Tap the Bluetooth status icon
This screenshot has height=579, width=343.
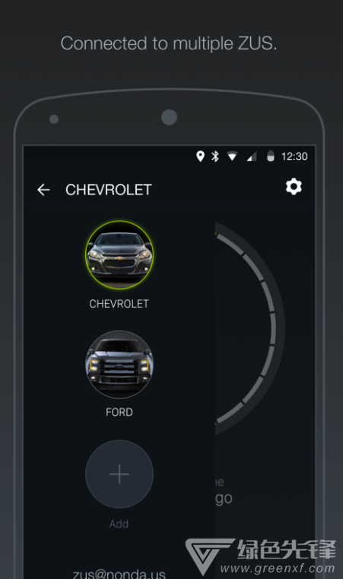pos(215,156)
